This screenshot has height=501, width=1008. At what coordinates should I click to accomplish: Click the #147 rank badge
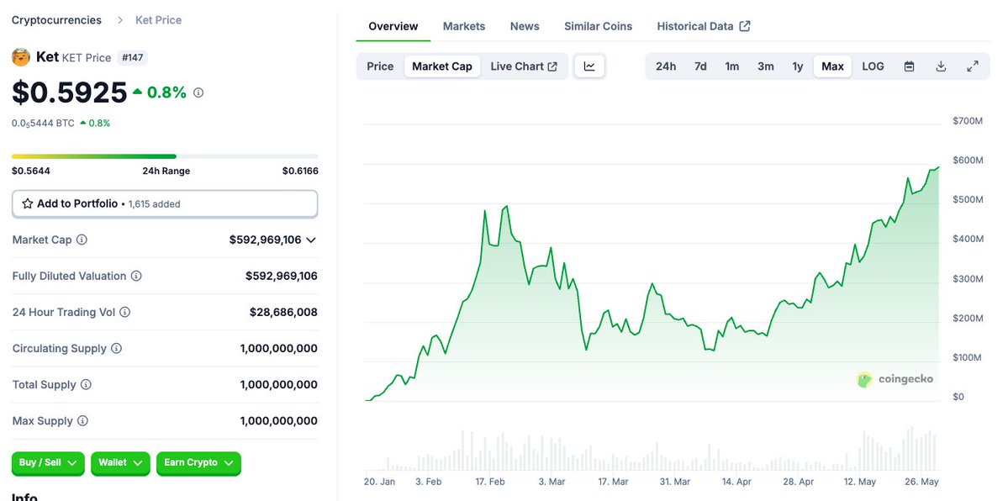133,58
